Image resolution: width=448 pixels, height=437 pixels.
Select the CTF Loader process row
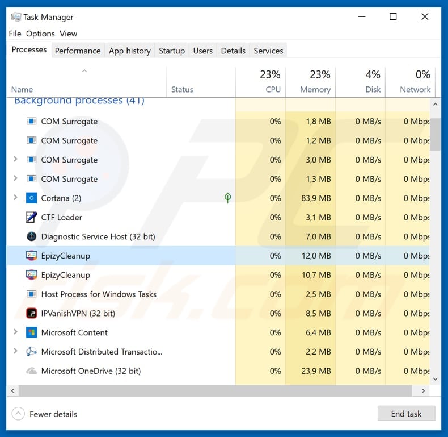(218, 217)
